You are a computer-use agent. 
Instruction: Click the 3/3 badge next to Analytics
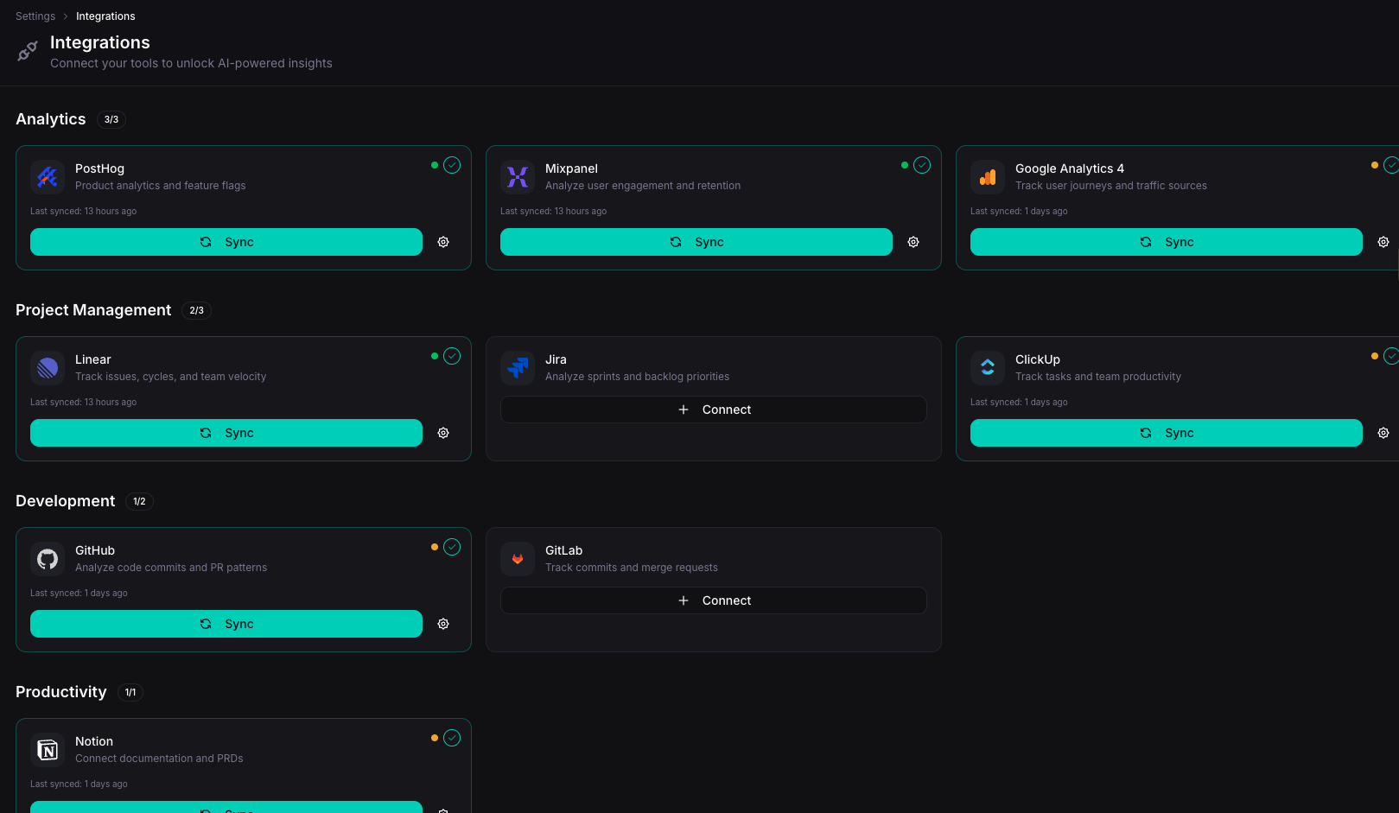(x=111, y=119)
